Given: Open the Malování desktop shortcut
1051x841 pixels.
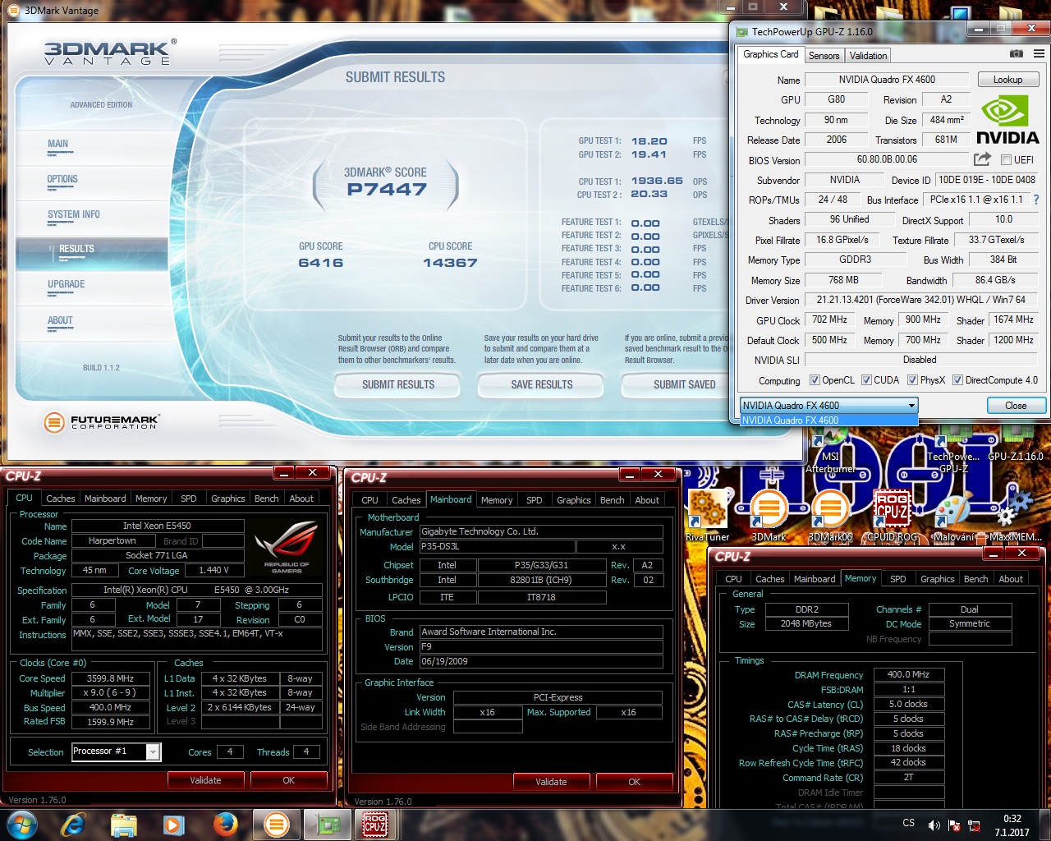Looking at the screenshot, I should click(x=953, y=515).
